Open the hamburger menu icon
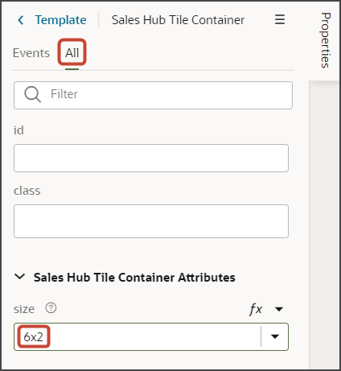This screenshot has height=371, width=341. 280,19
